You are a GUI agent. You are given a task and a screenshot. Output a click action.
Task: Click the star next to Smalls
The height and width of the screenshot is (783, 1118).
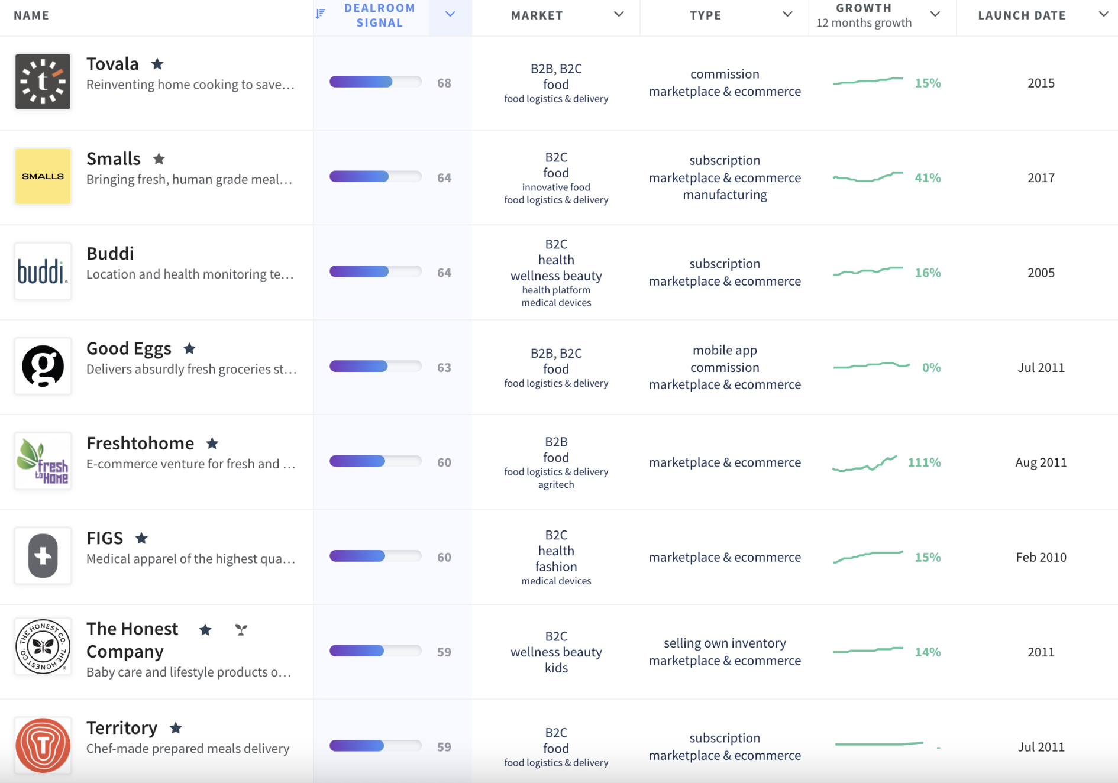point(159,158)
